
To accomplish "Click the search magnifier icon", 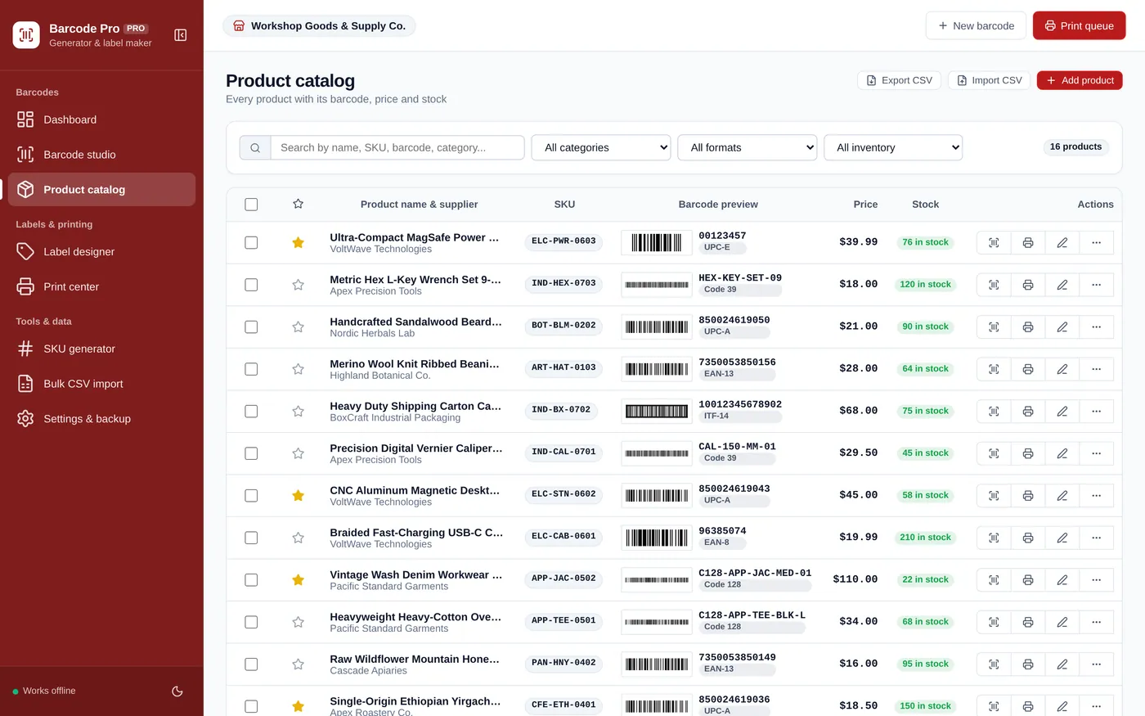I will (x=255, y=147).
